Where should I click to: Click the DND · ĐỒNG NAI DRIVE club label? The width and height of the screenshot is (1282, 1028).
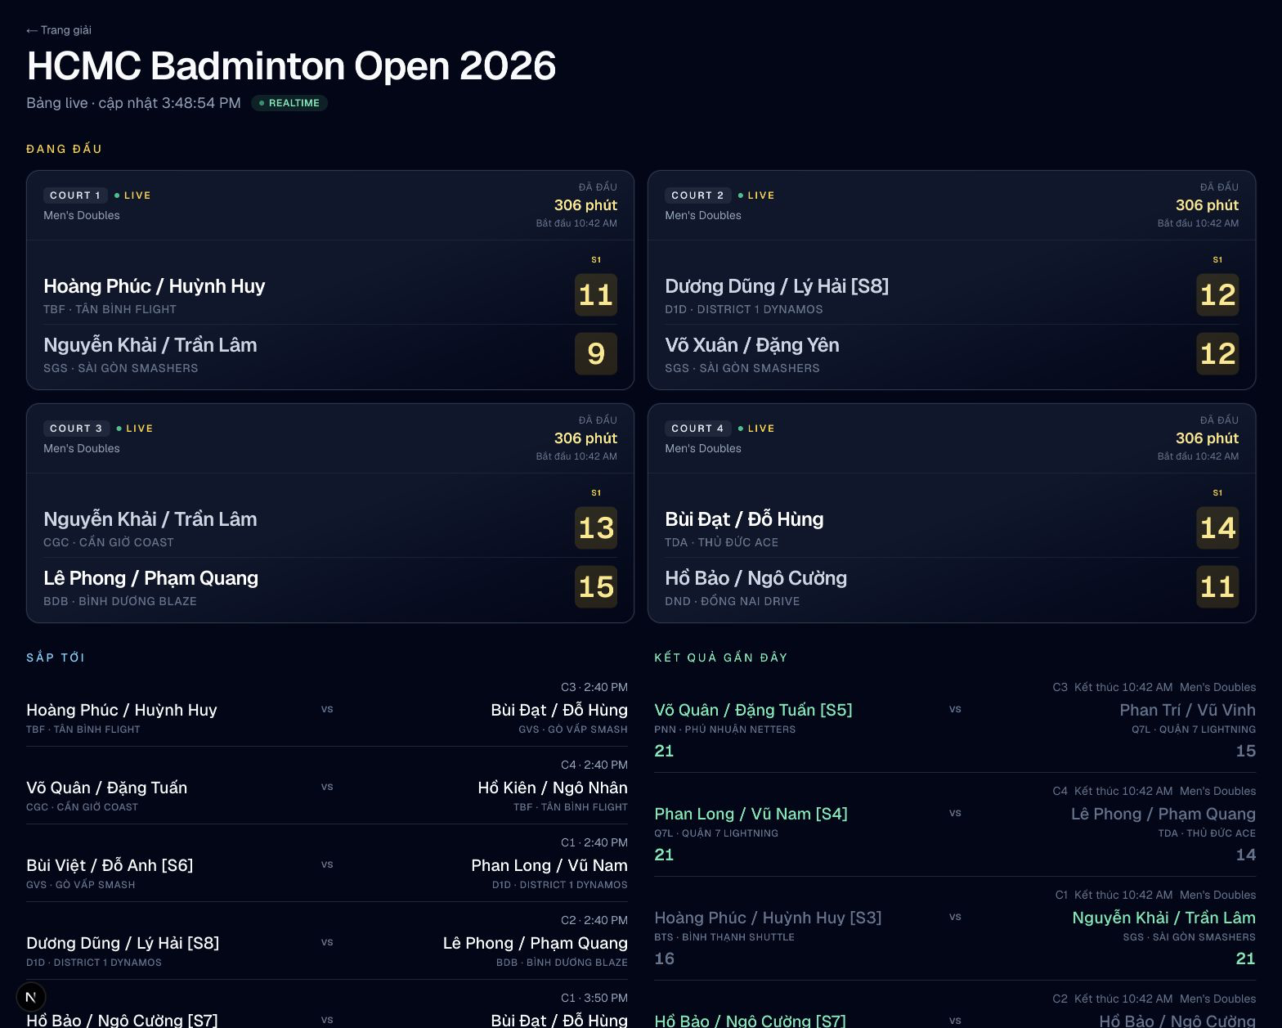(733, 601)
